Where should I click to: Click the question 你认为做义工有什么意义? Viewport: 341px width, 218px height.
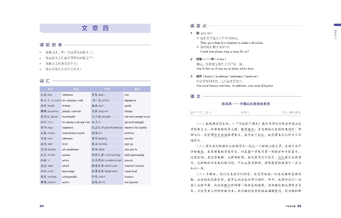click(63, 69)
